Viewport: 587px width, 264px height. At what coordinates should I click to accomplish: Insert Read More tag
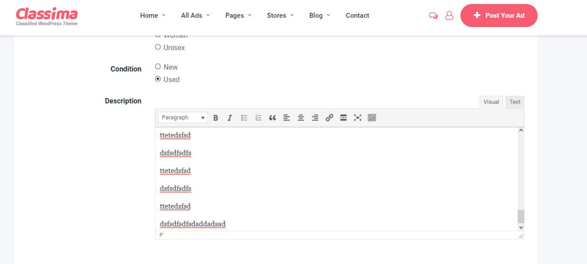[343, 118]
